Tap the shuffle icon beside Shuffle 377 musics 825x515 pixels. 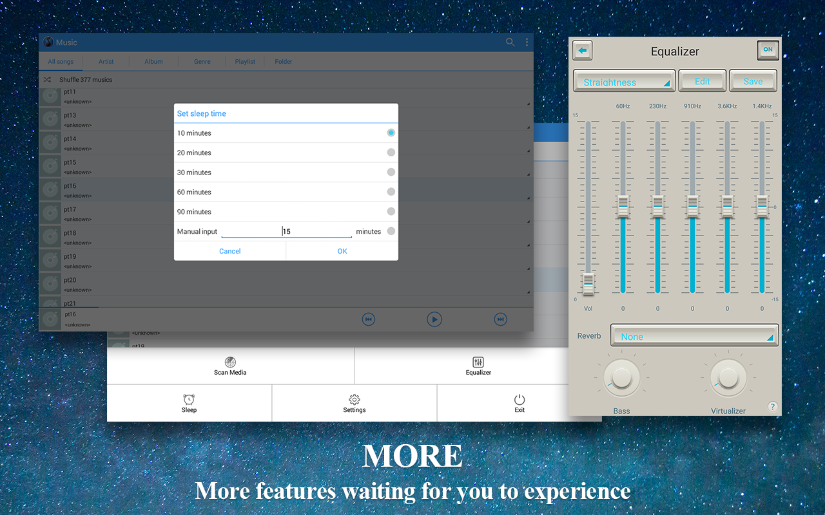click(47, 80)
